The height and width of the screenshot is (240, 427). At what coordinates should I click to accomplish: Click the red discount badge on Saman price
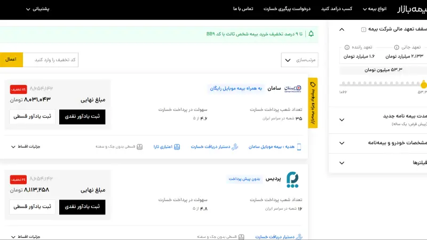(x=19, y=90)
